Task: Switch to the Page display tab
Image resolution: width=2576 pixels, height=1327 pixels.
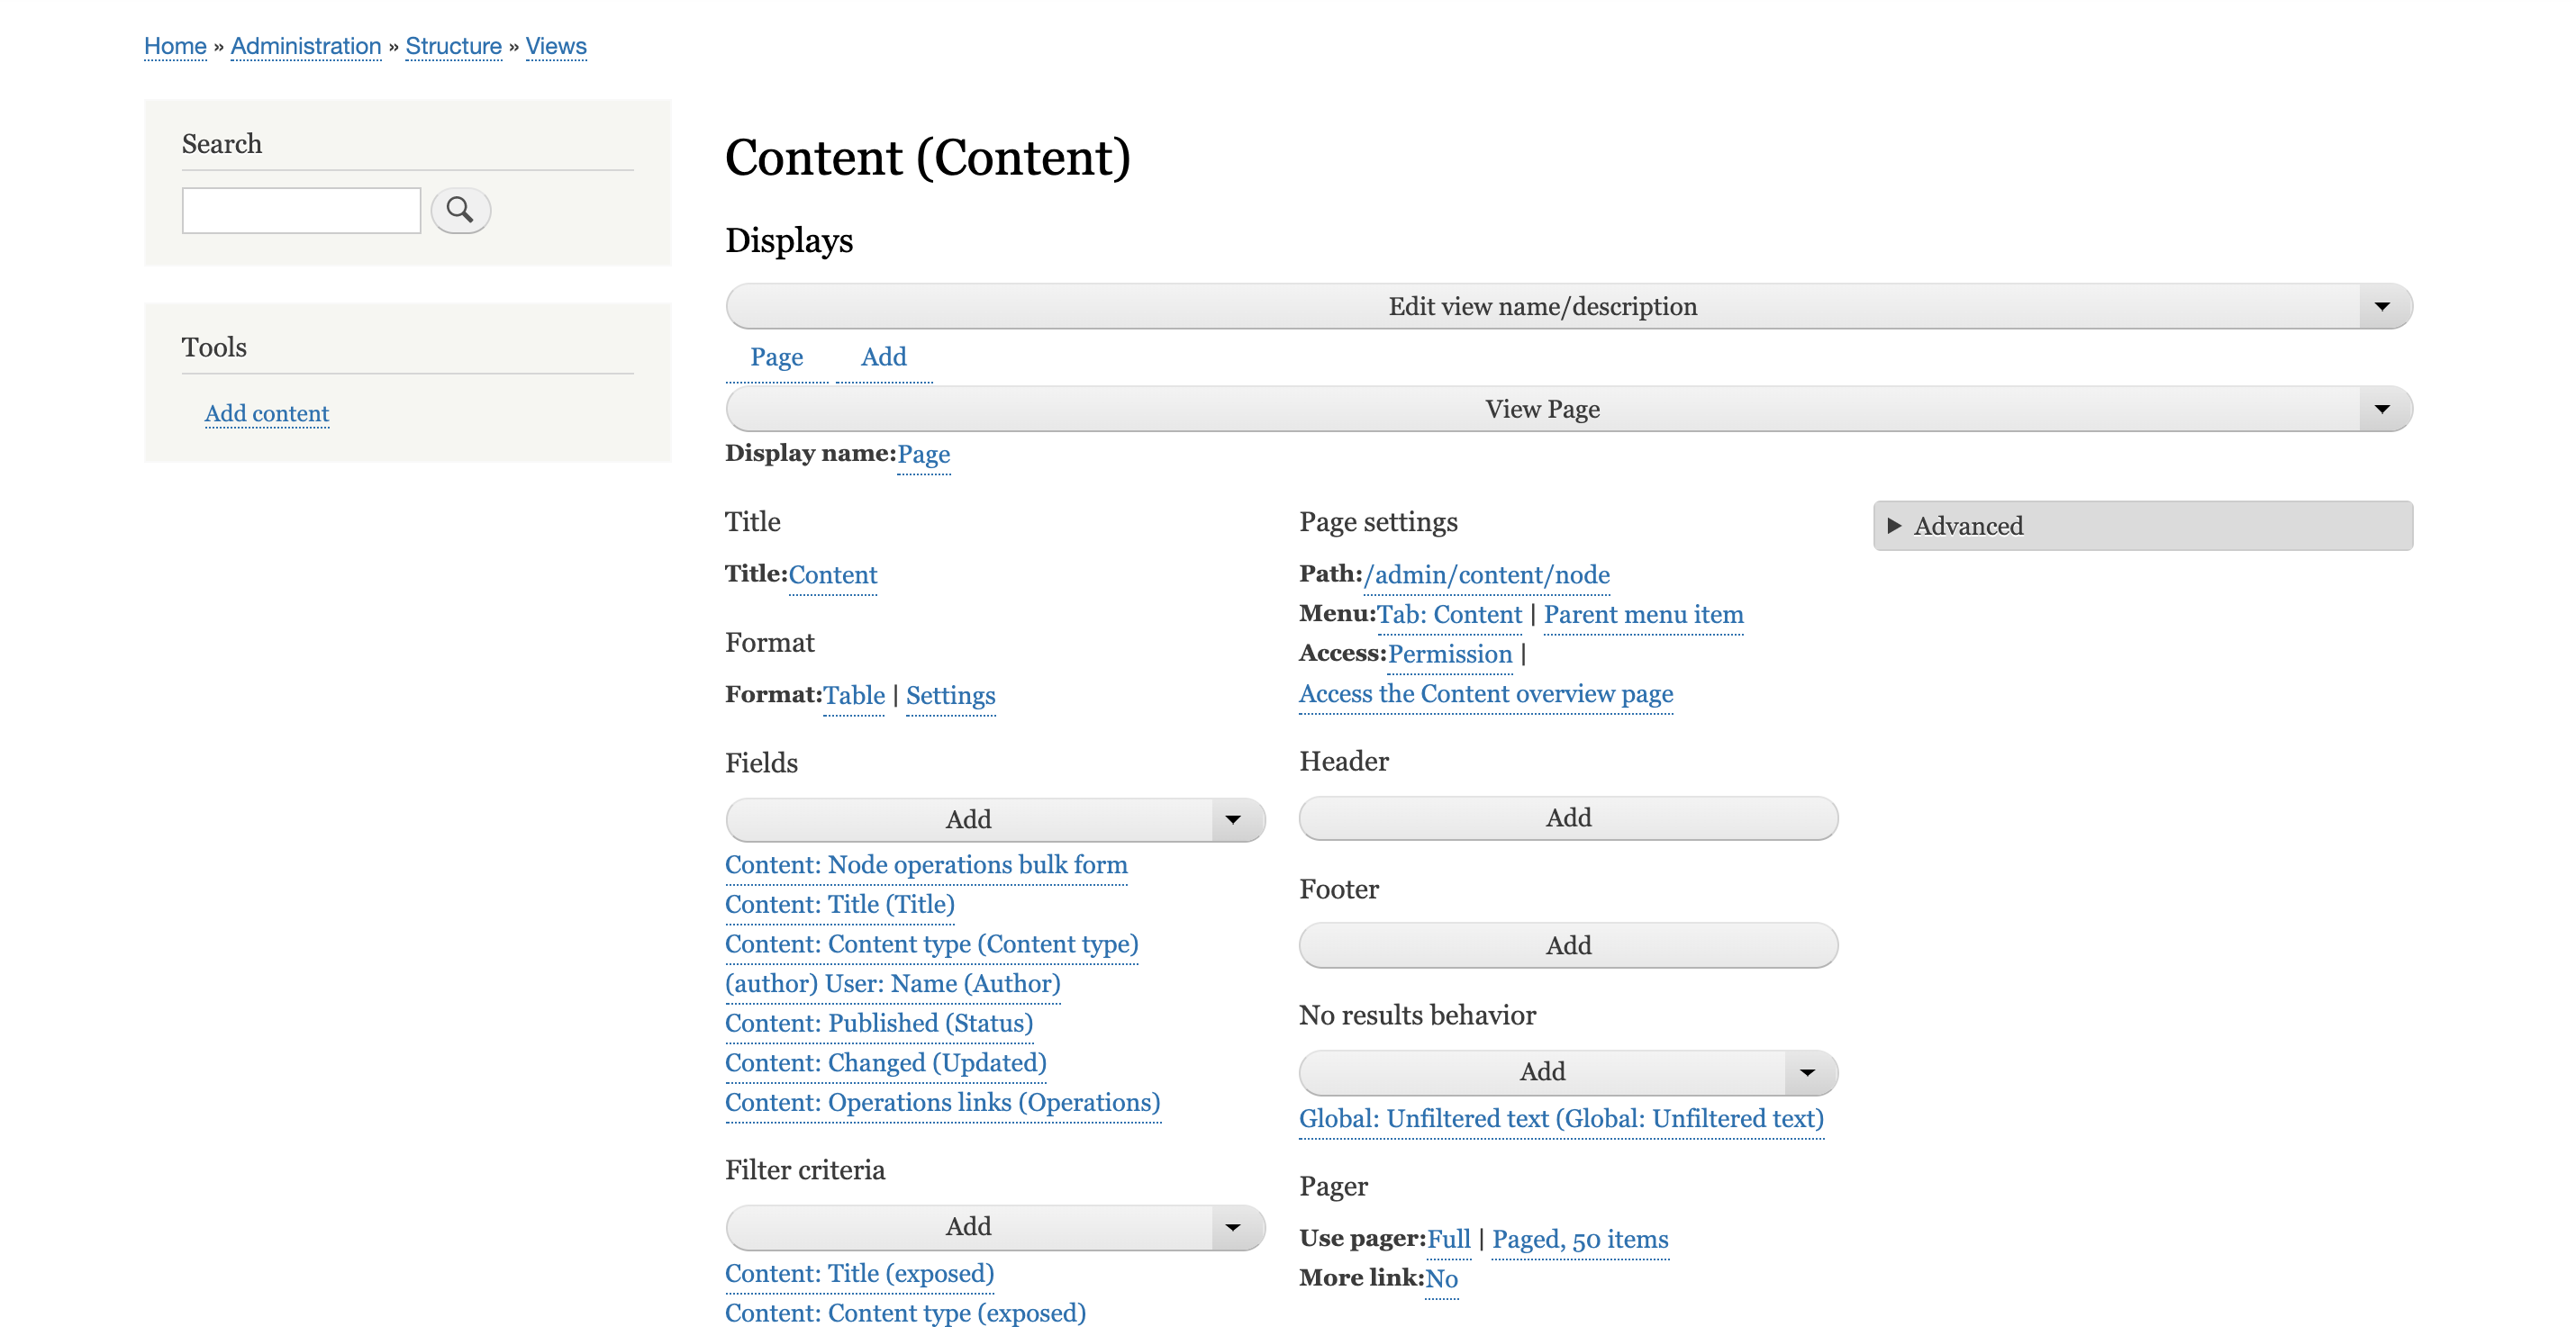Action: (x=778, y=357)
